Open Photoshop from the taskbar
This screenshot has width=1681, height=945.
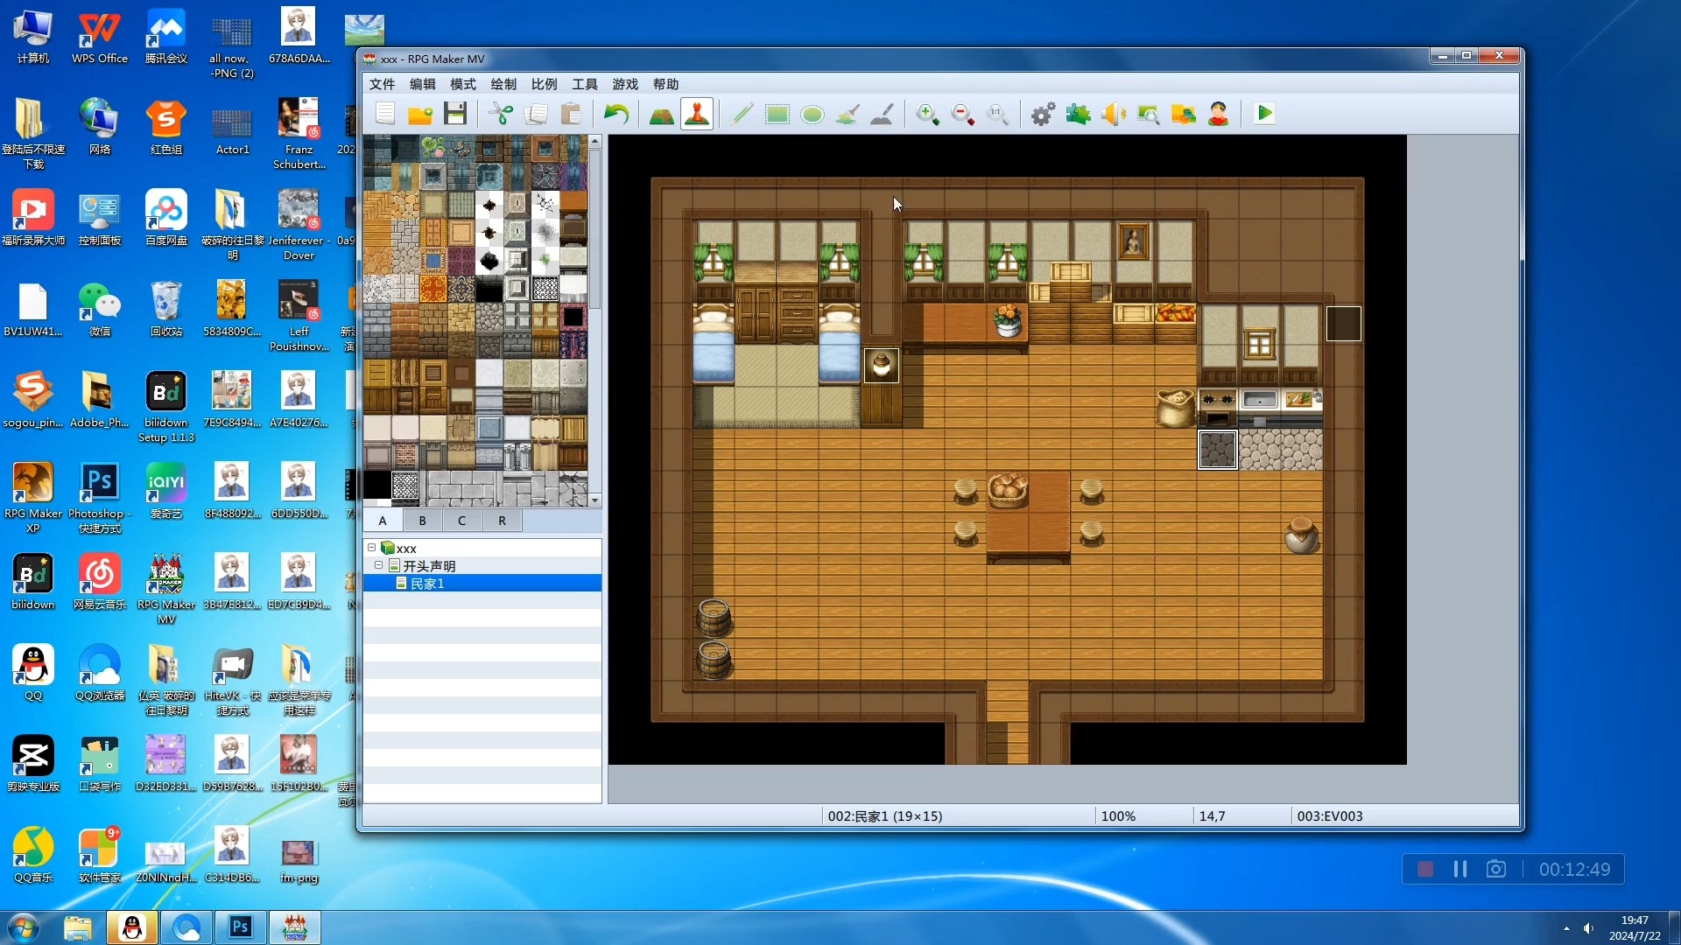(241, 927)
